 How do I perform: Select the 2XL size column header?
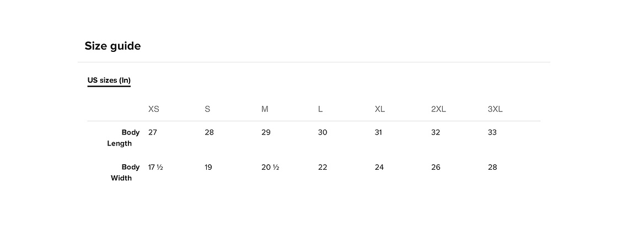[x=438, y=109]
